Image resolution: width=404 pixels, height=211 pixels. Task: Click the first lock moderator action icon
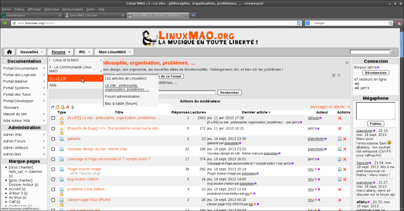(x=58, y=107)
